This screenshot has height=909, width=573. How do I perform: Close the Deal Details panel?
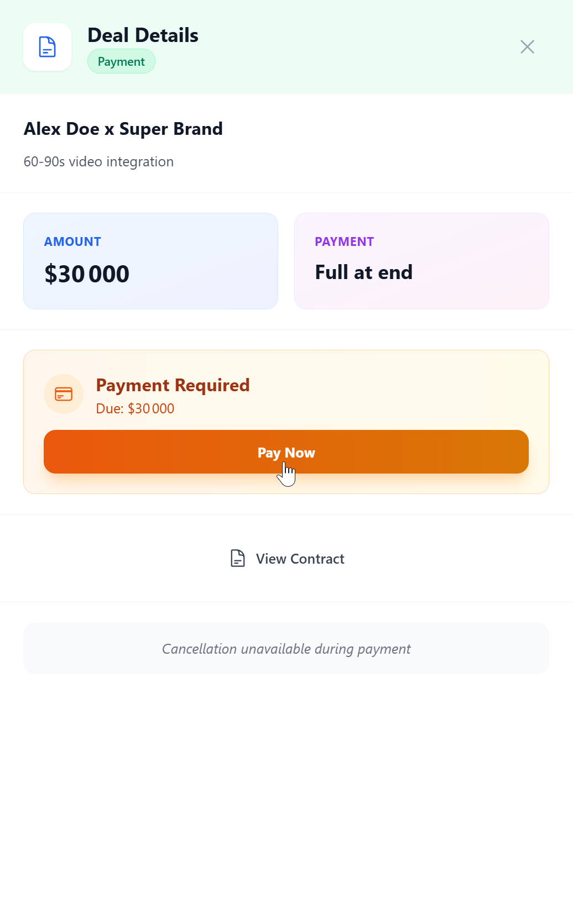coord(527,47)
